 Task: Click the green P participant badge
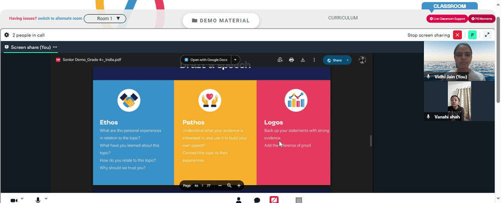point(472,35)
